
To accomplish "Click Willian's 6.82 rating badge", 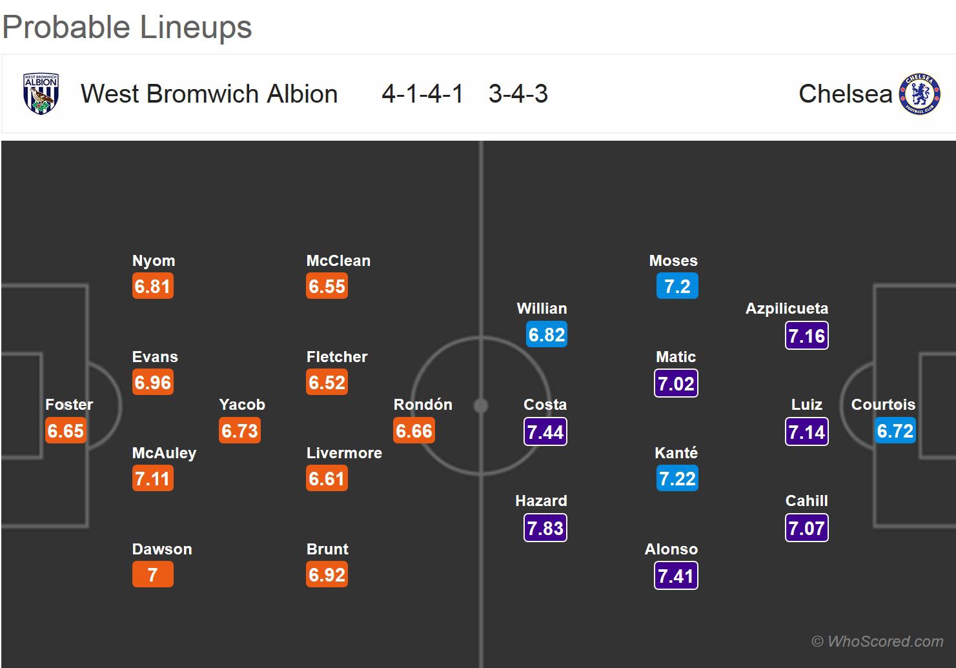I will pos(547,335).
